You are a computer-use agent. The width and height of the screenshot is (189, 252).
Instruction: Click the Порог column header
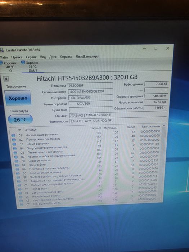[131, 127]
